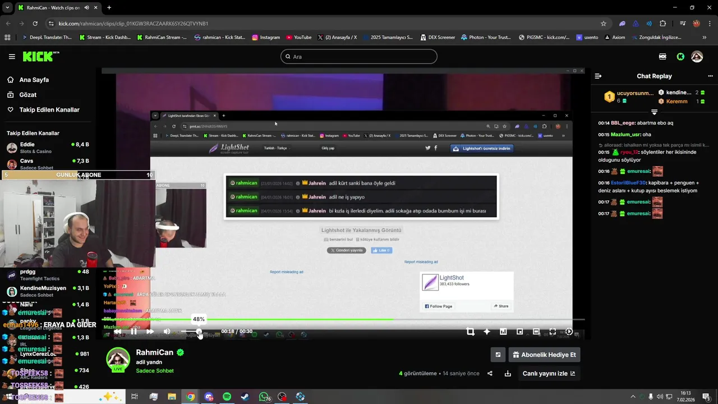Download the clip
718x404 pixels.
click(508, 374)
